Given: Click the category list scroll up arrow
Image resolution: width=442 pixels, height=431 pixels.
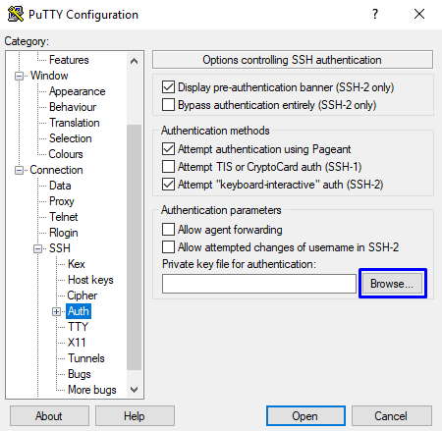Looking at the screenshot, I should pos(134,61).
